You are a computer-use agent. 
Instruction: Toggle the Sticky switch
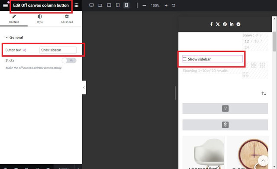[x=69, y=61]
